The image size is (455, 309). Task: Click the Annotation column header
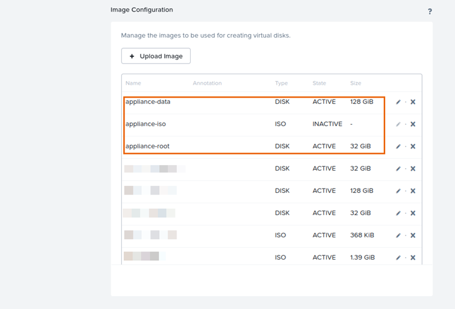point(207,83)
